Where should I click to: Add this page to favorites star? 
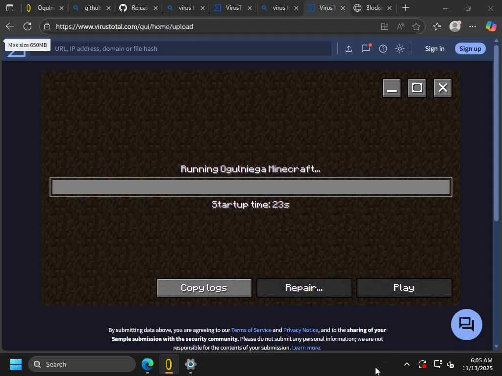416,26
